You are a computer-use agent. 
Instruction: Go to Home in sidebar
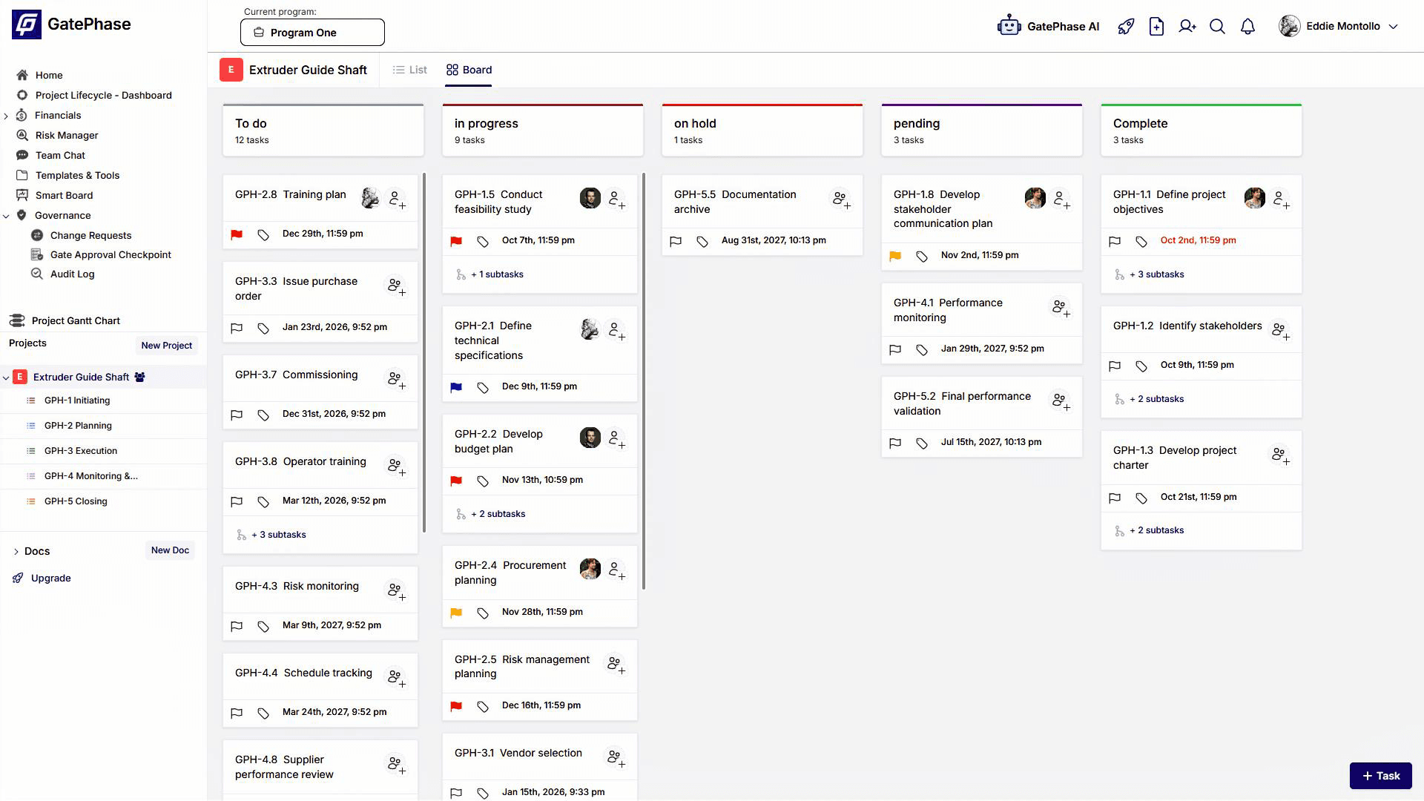coord(49,75)
